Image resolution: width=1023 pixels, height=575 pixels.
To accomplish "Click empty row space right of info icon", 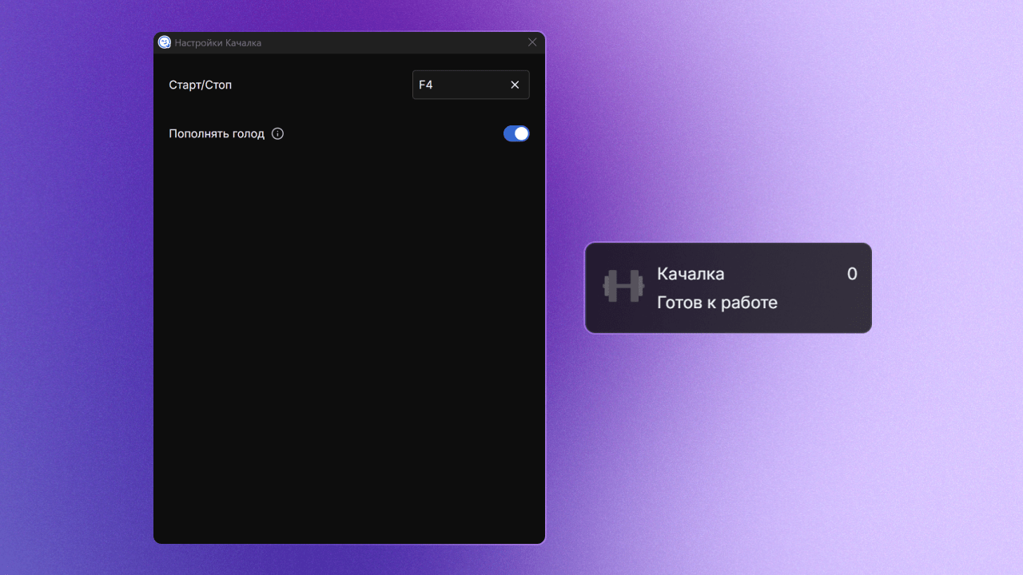I will (x=392, y=134).
